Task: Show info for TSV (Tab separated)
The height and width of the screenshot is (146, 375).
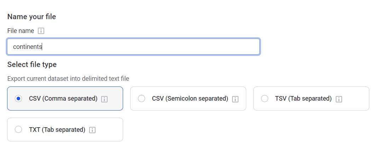Action: coord(339,99)
